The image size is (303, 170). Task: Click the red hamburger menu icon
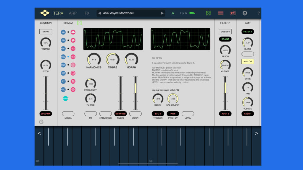click(x=220, y=13)
